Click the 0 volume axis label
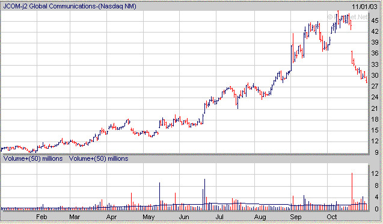This screenshot has width=383, height=224. (x=376, y=209)
